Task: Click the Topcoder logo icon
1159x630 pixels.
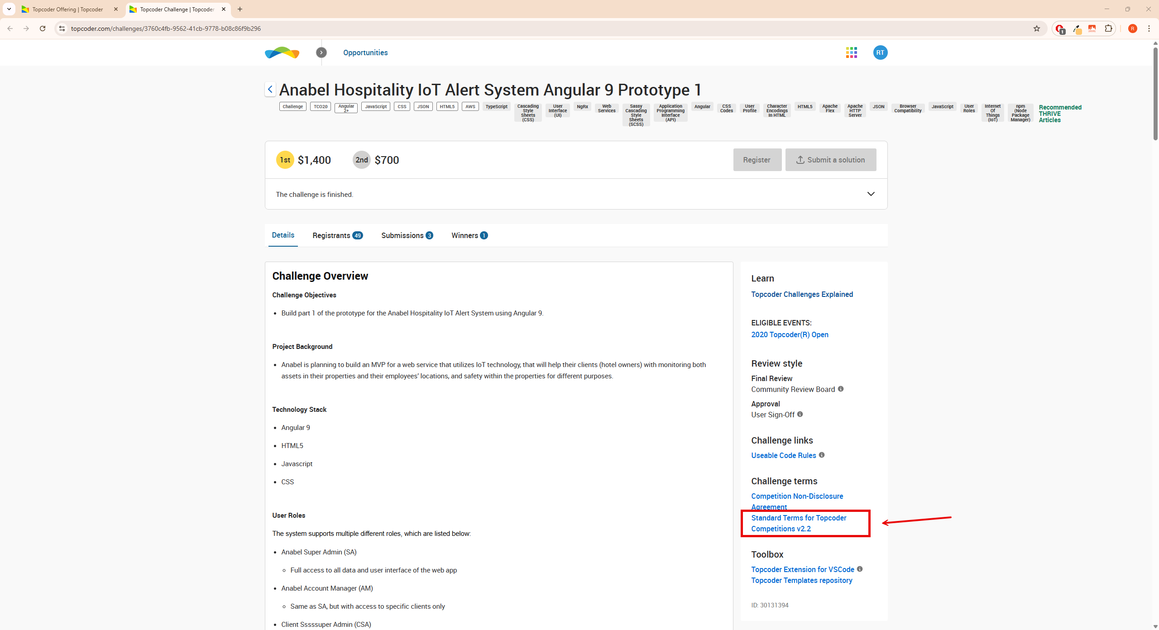Action: pyautogui.click(x=282, y=52)
